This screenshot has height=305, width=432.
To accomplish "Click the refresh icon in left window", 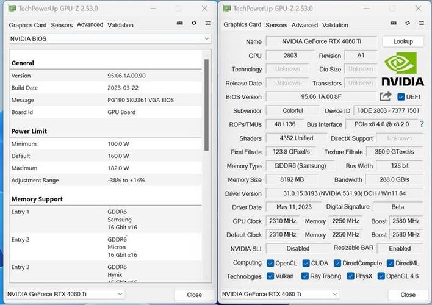I will point(194,23).
